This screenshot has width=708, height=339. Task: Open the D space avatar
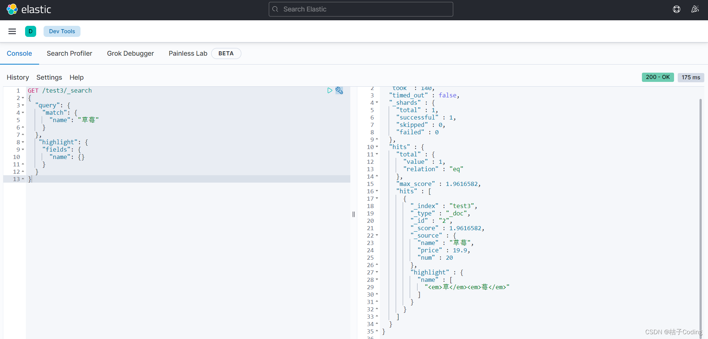pyautogui.click(x=31, y=31)
